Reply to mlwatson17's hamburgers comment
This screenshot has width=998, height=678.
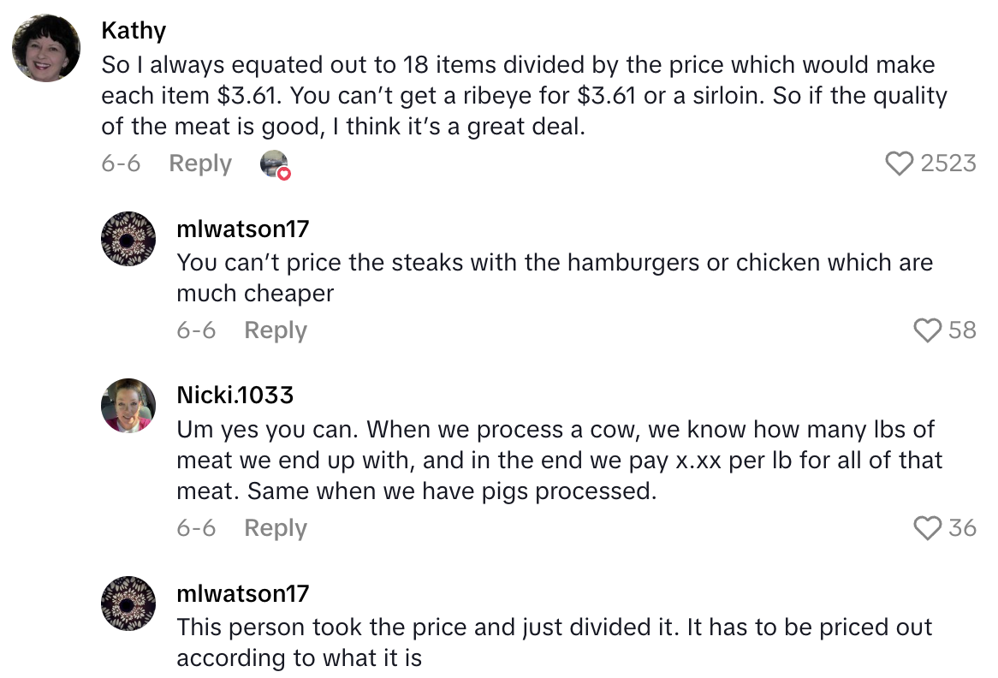pos(276,330)
